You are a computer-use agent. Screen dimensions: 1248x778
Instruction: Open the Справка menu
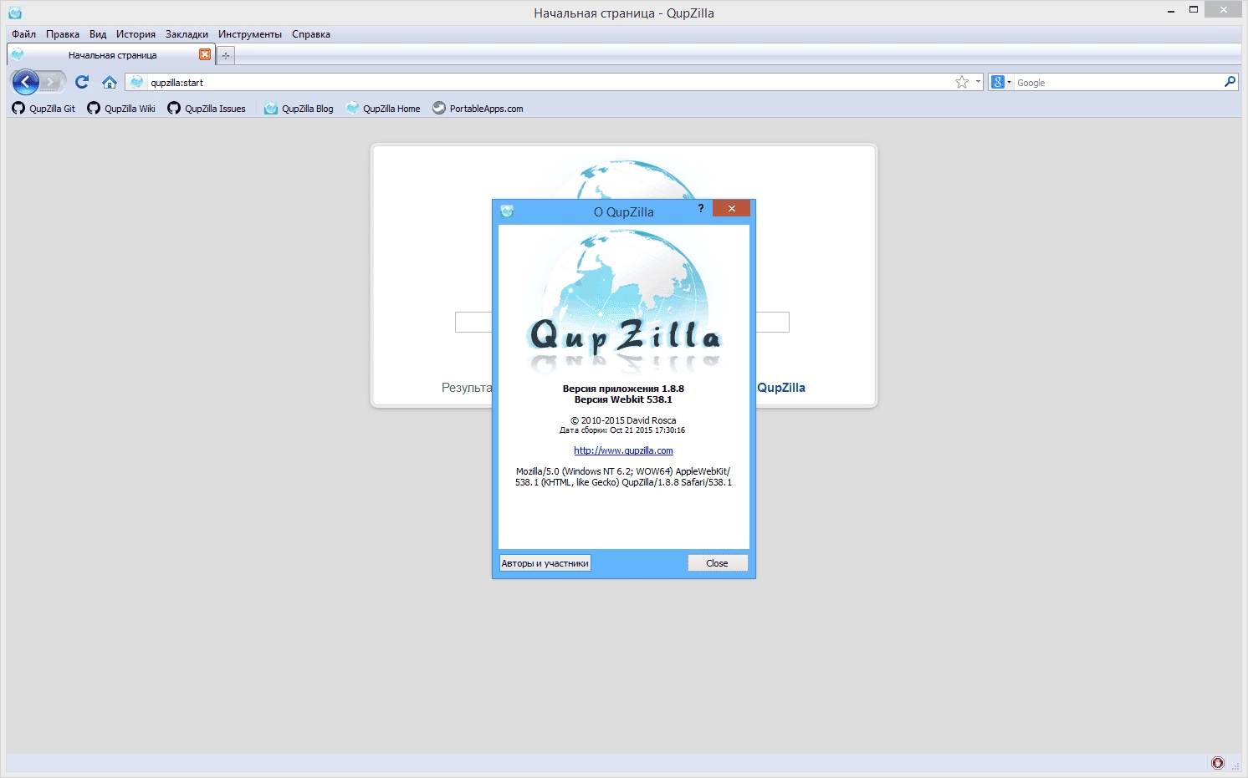tap(311, 34)
